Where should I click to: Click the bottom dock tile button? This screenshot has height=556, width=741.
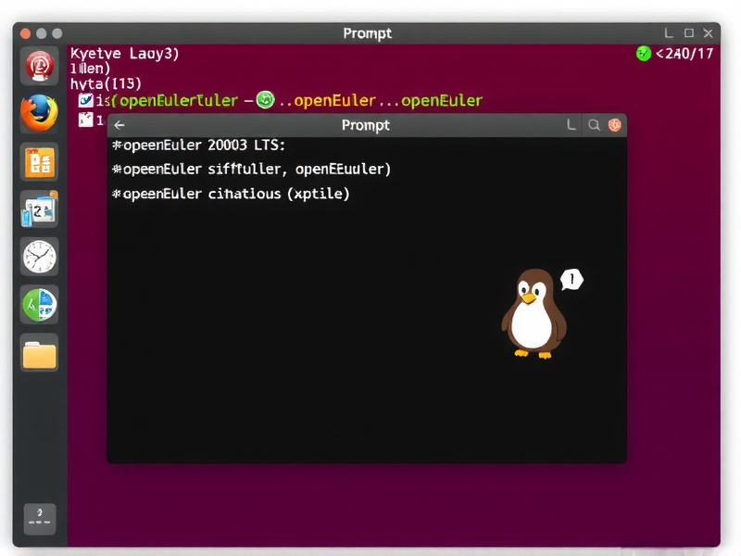coord(39,517)
